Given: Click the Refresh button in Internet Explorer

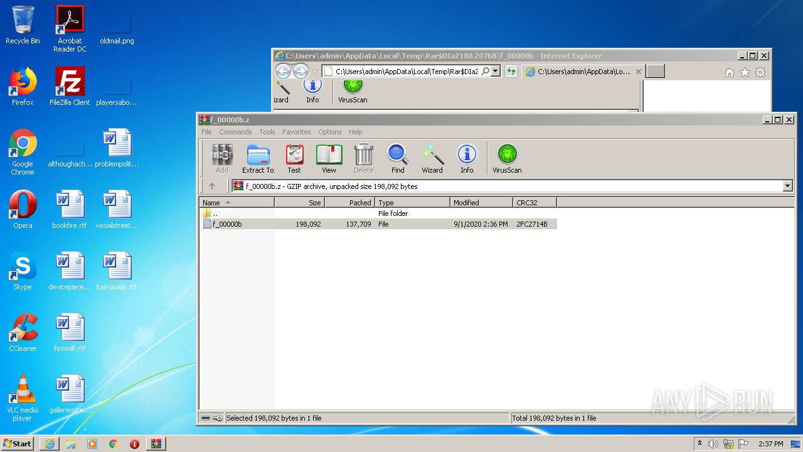Looking at the screenshot, I should 511,71.
